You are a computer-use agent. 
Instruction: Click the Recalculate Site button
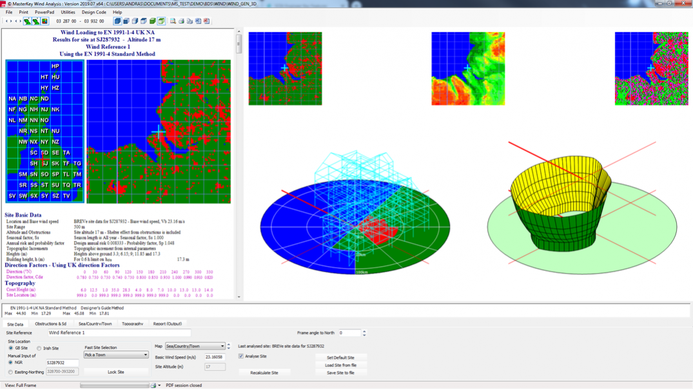pos(264,373)
